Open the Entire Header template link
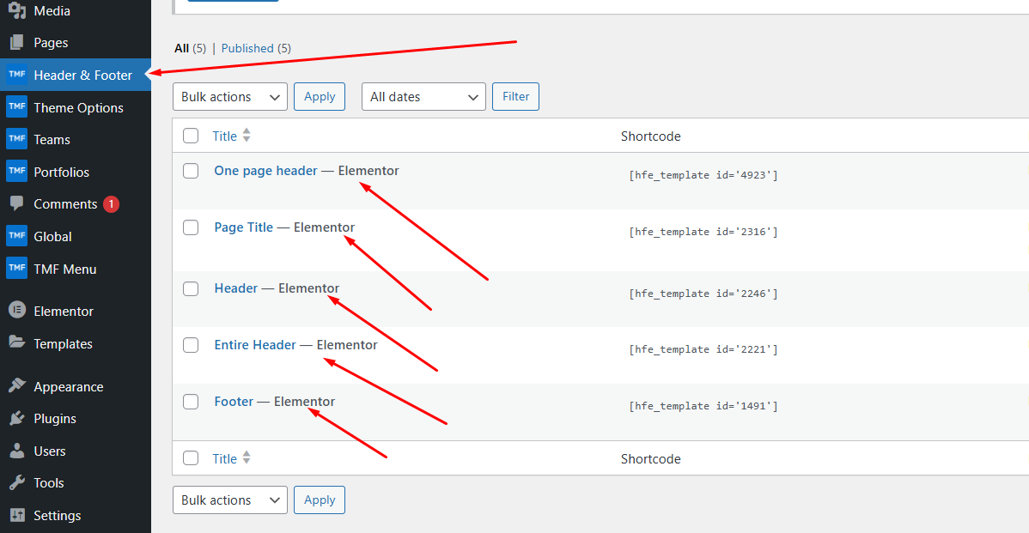The image size is (1029, 533). (x=255, y=345)
